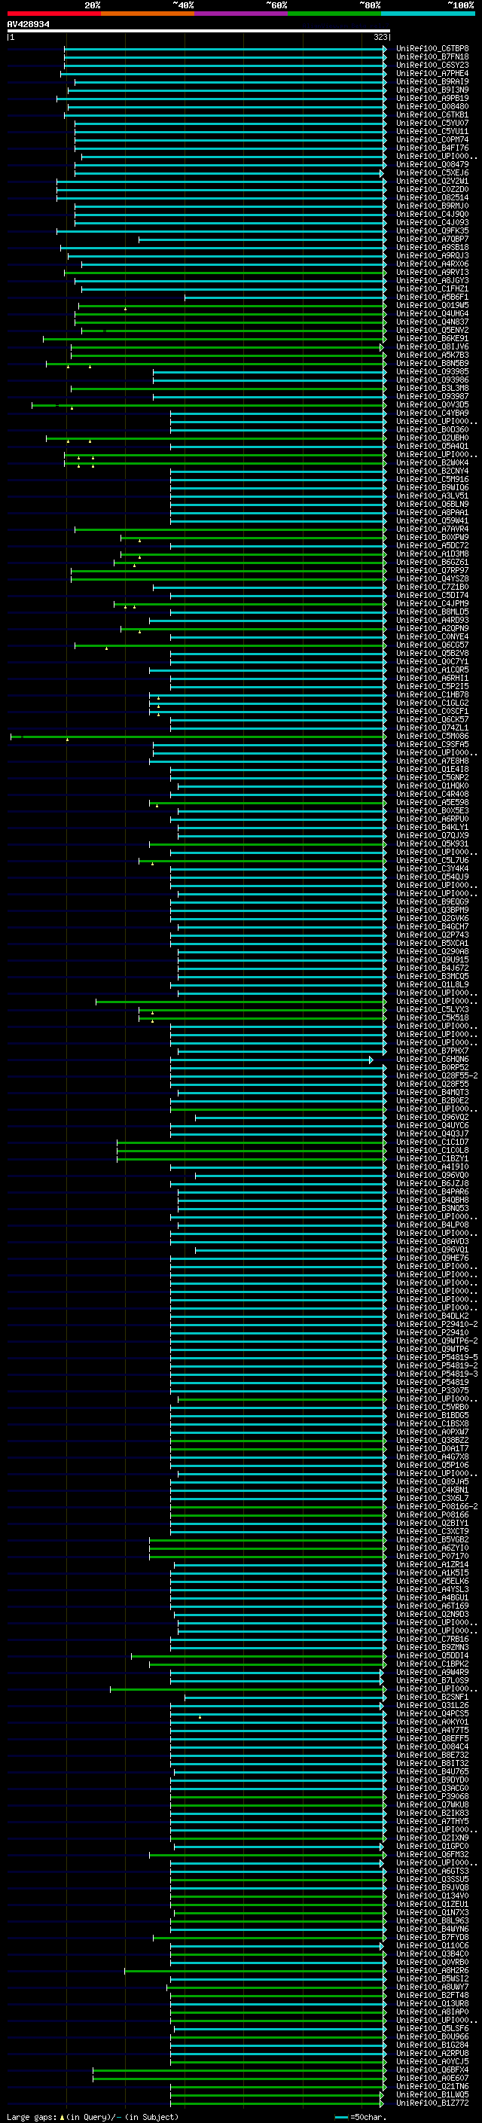Select label UniRef100_Q0V3D5
The image size is (482, 2123).
(432, 404)
